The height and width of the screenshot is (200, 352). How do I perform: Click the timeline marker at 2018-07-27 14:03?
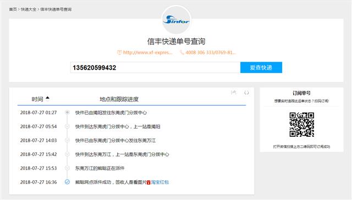point(67,140)
